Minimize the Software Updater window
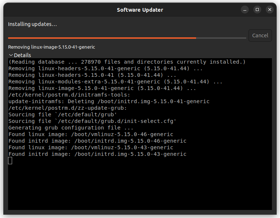Image resolution: width=280 pixels, height=218 pixels. coord(245,10)
